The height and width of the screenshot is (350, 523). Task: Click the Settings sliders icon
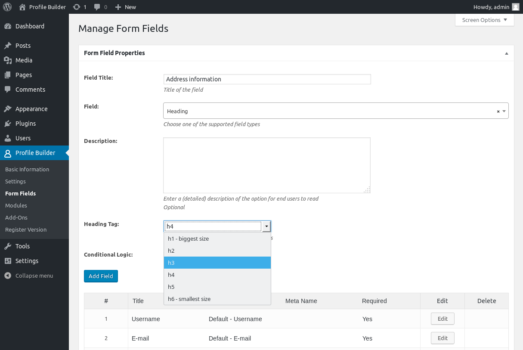[x=8, y=261]
